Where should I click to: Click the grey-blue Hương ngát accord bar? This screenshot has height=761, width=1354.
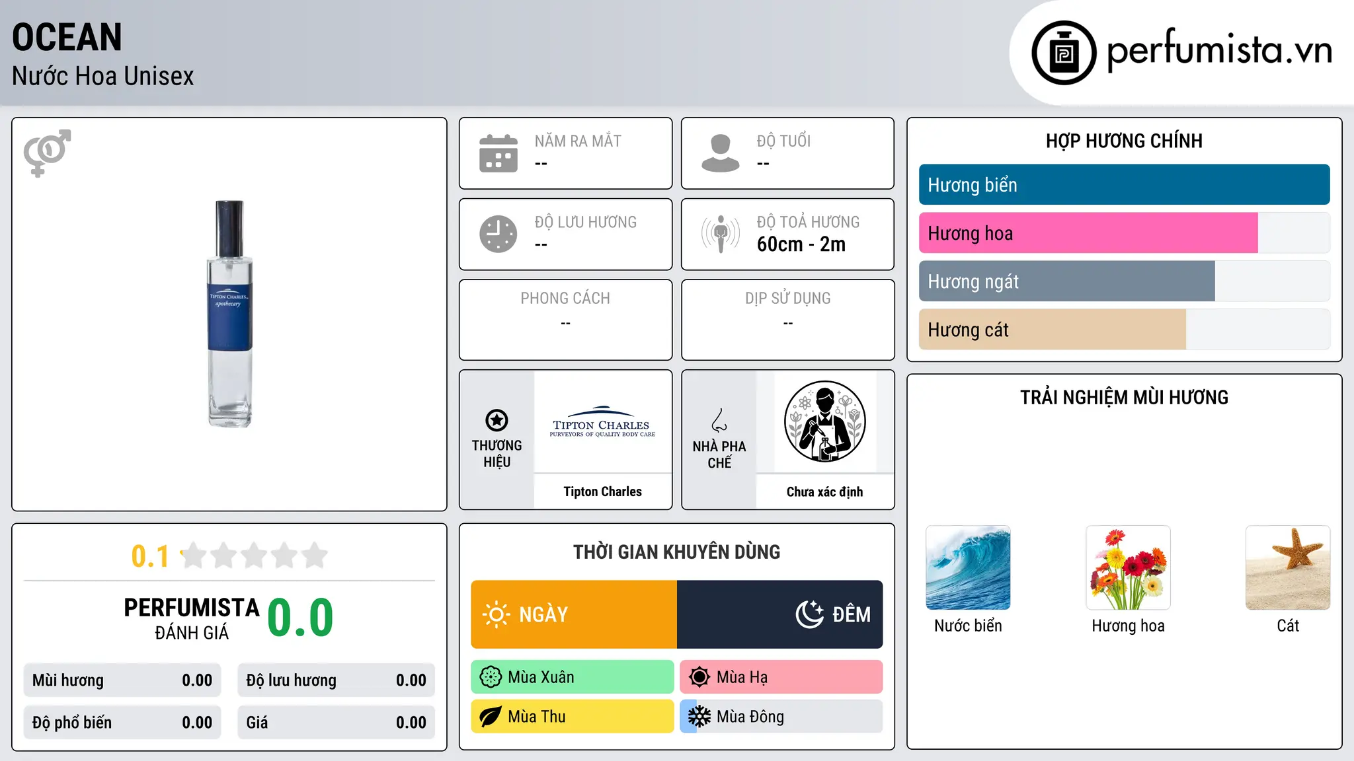tap(1066, 281)
